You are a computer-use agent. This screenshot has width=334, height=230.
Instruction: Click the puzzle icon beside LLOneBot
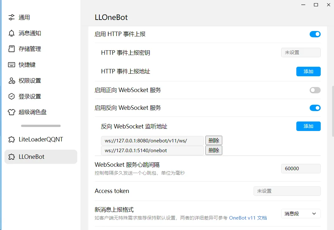click(11, 157)
